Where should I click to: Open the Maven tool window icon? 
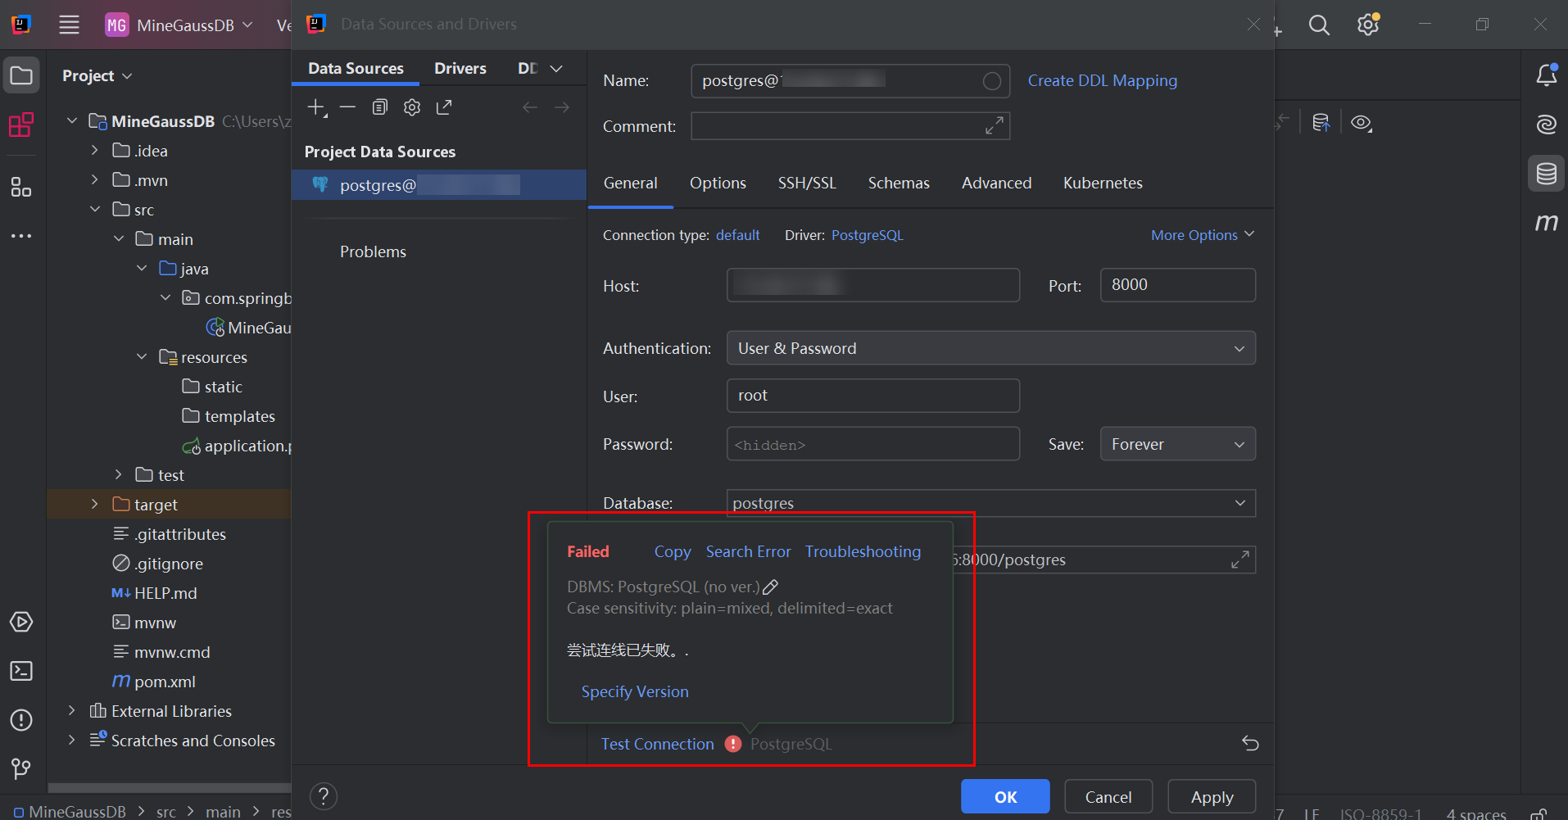click(x=1547, y=222)
